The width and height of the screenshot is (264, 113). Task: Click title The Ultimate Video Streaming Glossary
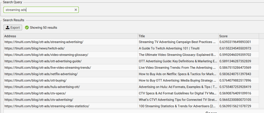coord(178,55)
